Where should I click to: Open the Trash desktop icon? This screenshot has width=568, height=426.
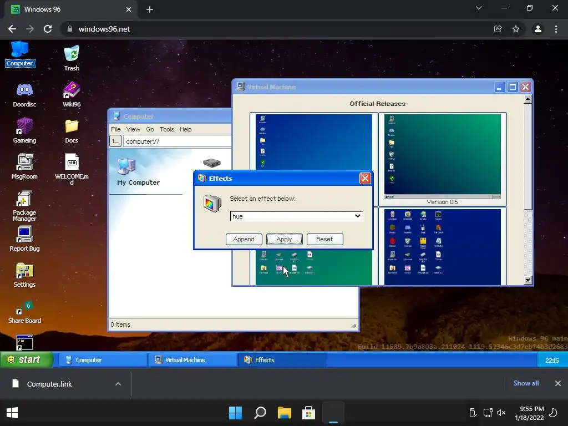[72, 58]
